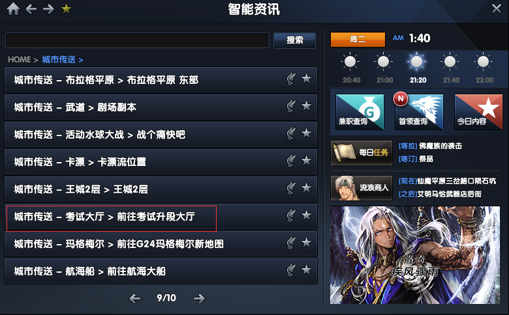This screenshot has height=315, width=509.
Task: Navigate back with the left arrow
Action: (31, 9)
